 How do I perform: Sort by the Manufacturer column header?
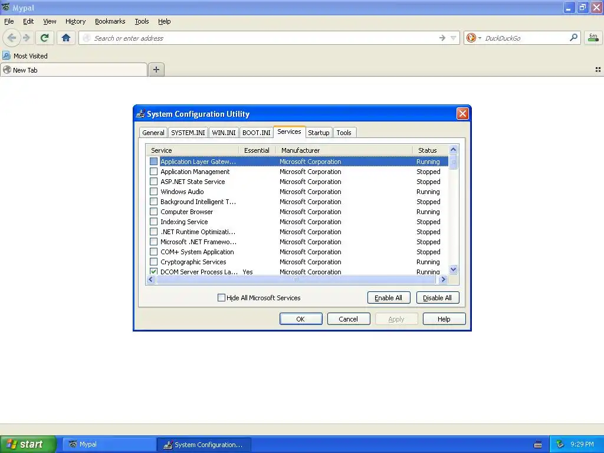pyautogui.click(x=344, y=150)
